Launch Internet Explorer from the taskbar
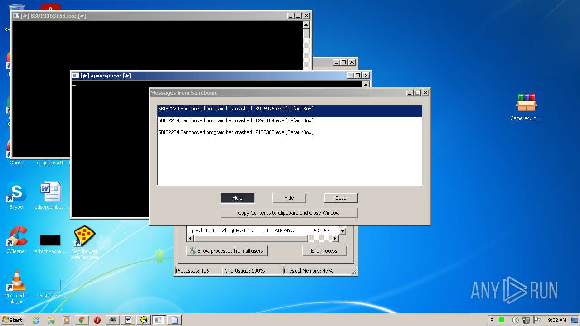Viewport: 580px width, 326px height. click(36, 320)
